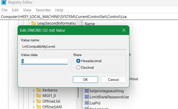
Task: Select the OfflineLSA key label
Action: click(x=51, y=101)
